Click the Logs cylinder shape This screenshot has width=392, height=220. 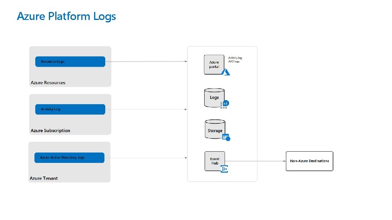(214, 98)
